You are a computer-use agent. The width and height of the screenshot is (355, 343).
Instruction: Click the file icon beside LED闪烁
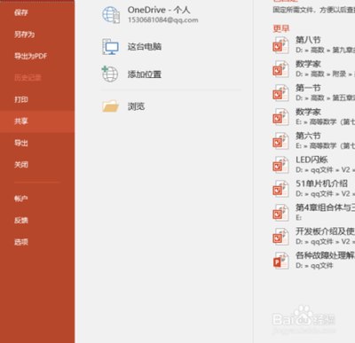tap(280, 165)
